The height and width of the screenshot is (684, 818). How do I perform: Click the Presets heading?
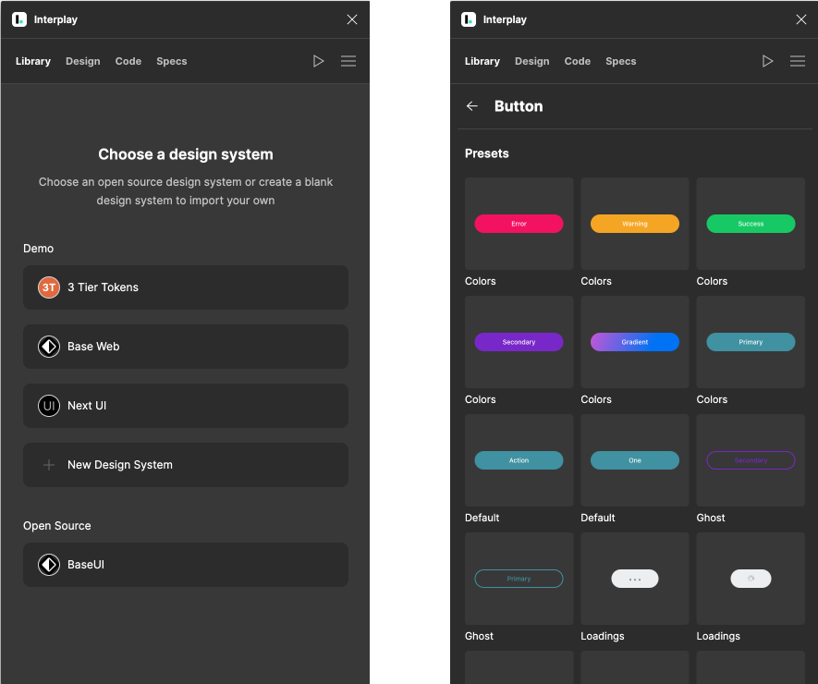click(x=487, y=153)
